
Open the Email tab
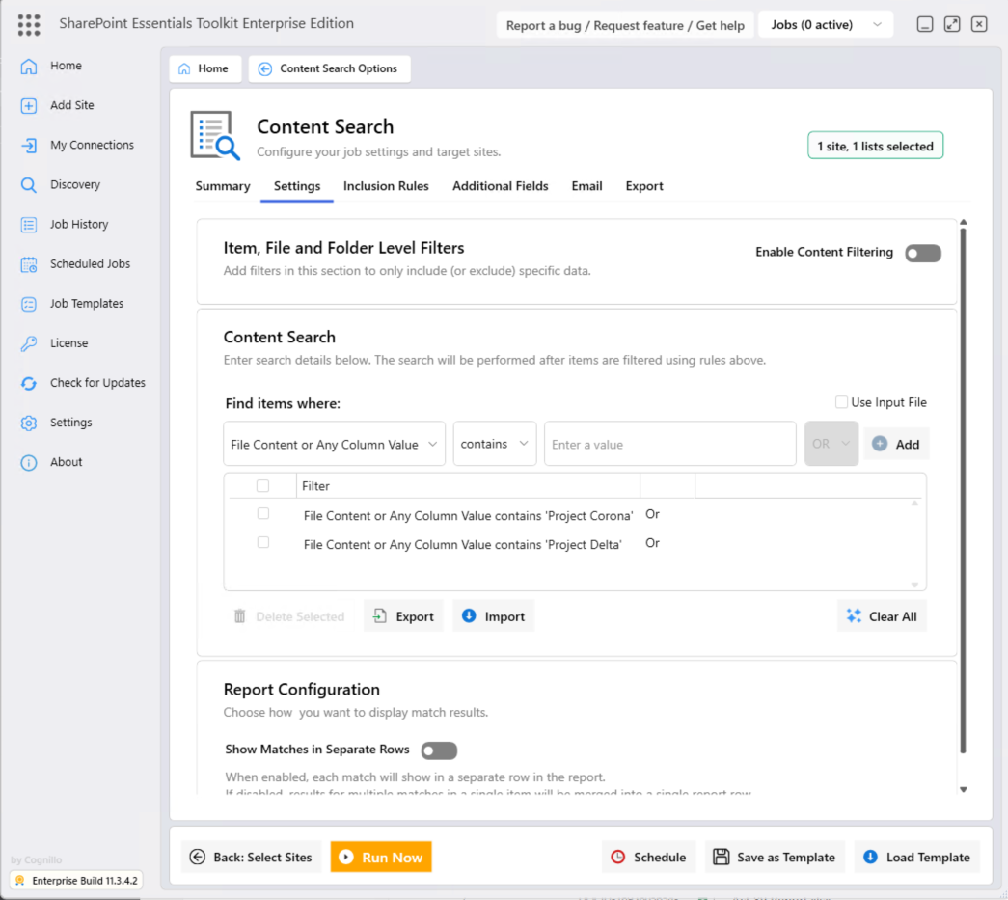(x=586, y=186)
